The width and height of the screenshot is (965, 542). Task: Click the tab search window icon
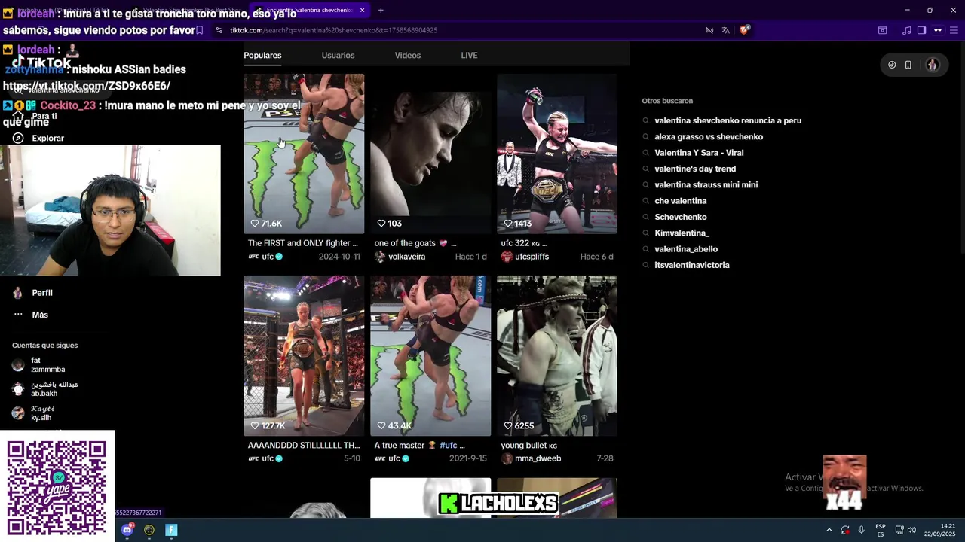click(x=882, y=30)
